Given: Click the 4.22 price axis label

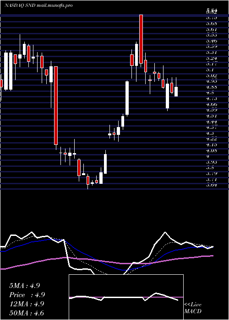Looking at the screenshot, I should (x=212, y=139).
